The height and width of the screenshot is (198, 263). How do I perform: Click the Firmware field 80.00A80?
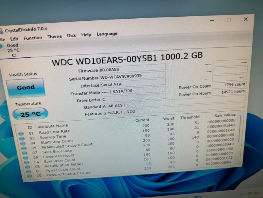132,68
